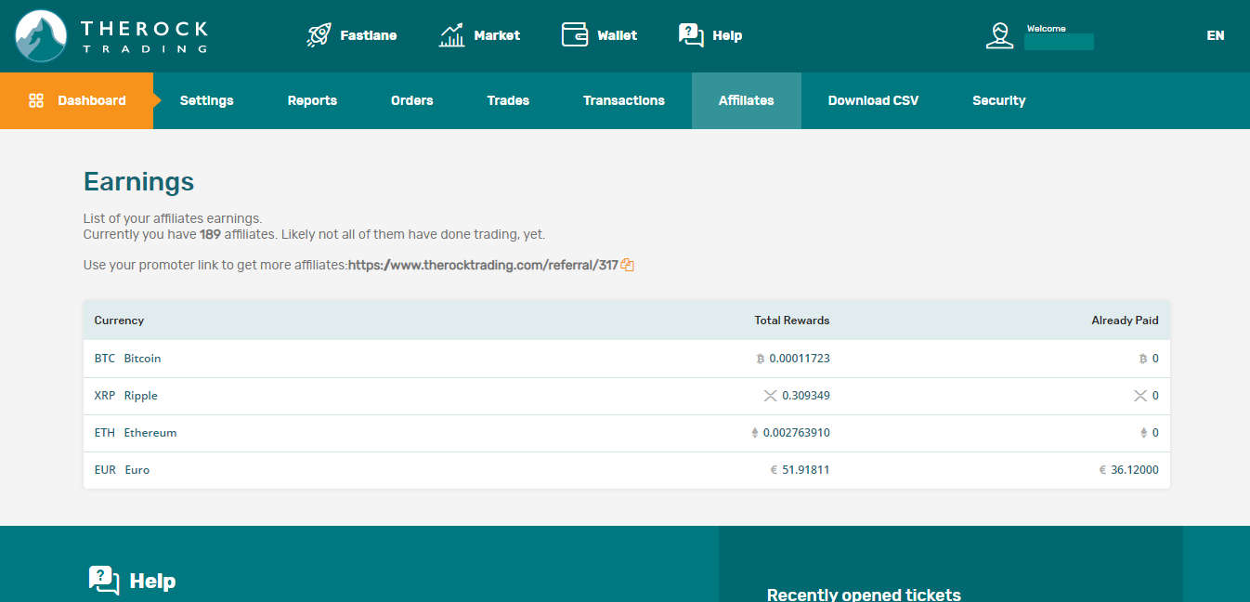This screenshot has width=1250, height=602.
Task: Click the Help speech bubble icon in header
Action: pyautogui.click(x=691, y=35)
